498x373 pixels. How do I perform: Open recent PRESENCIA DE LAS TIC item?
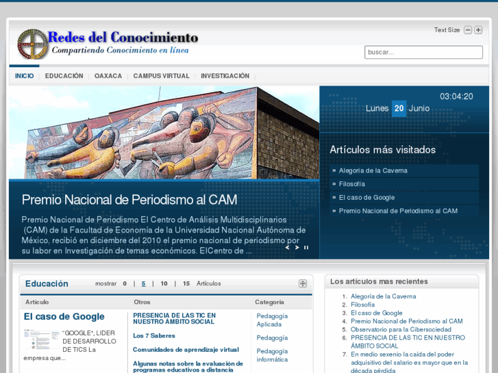408,342
